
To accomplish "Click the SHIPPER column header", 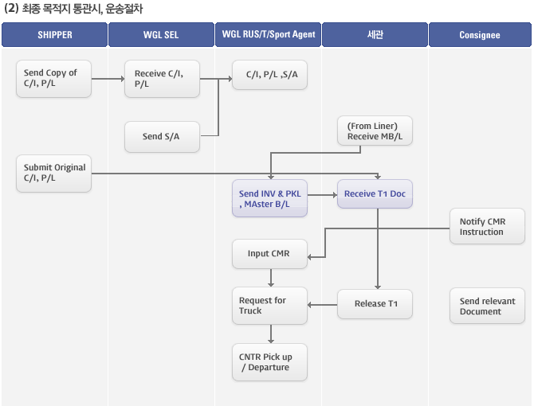I will tap(54, 35).
